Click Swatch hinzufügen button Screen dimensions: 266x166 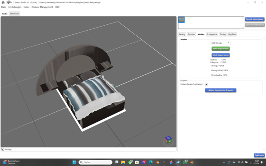(x=254, y=19)
